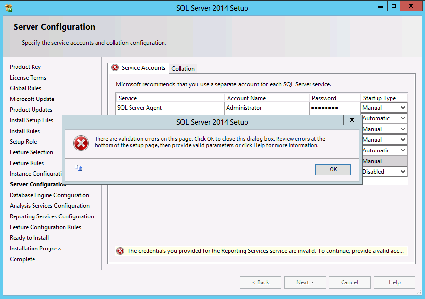
Task: Click the service accounts and collation subtitle
Action: pyautogui.click(x=94, y=43)
